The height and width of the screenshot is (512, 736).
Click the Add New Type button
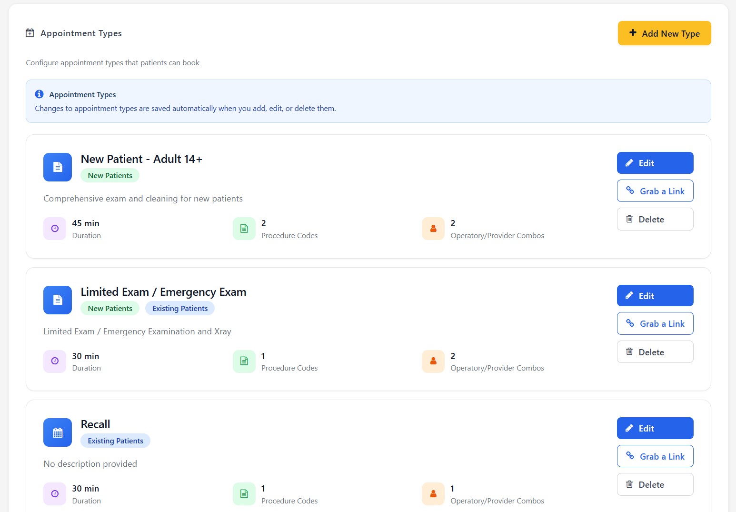664,33
